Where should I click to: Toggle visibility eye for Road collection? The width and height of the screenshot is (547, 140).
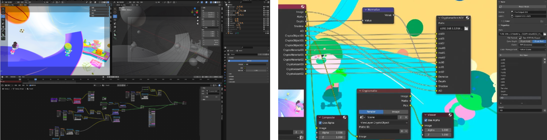point(266,13)
